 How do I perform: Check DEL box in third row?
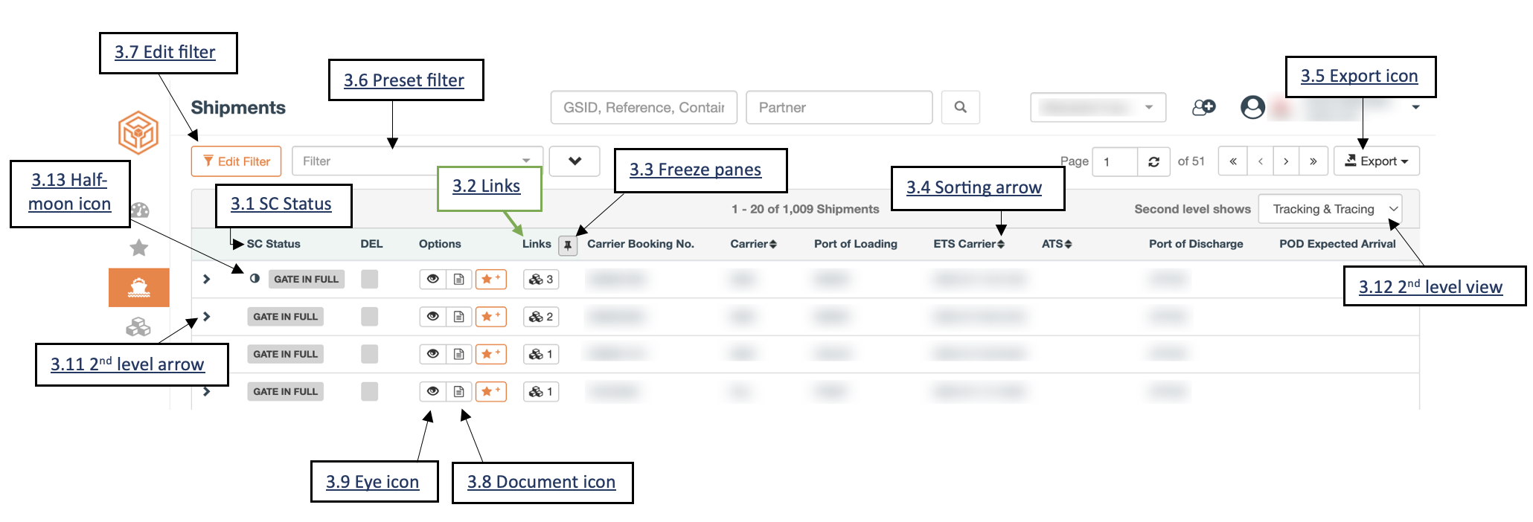(369, 354)
